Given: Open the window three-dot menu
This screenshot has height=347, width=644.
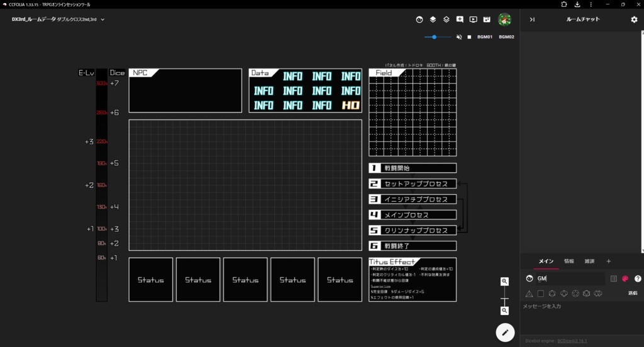Looking at the screenshot, I should pyautogui.click(x=591, y=4).
